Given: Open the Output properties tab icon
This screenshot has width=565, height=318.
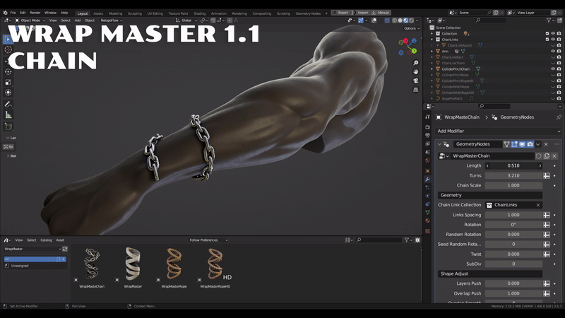Looking at the screenshot, I should click(x=427, y=135).
